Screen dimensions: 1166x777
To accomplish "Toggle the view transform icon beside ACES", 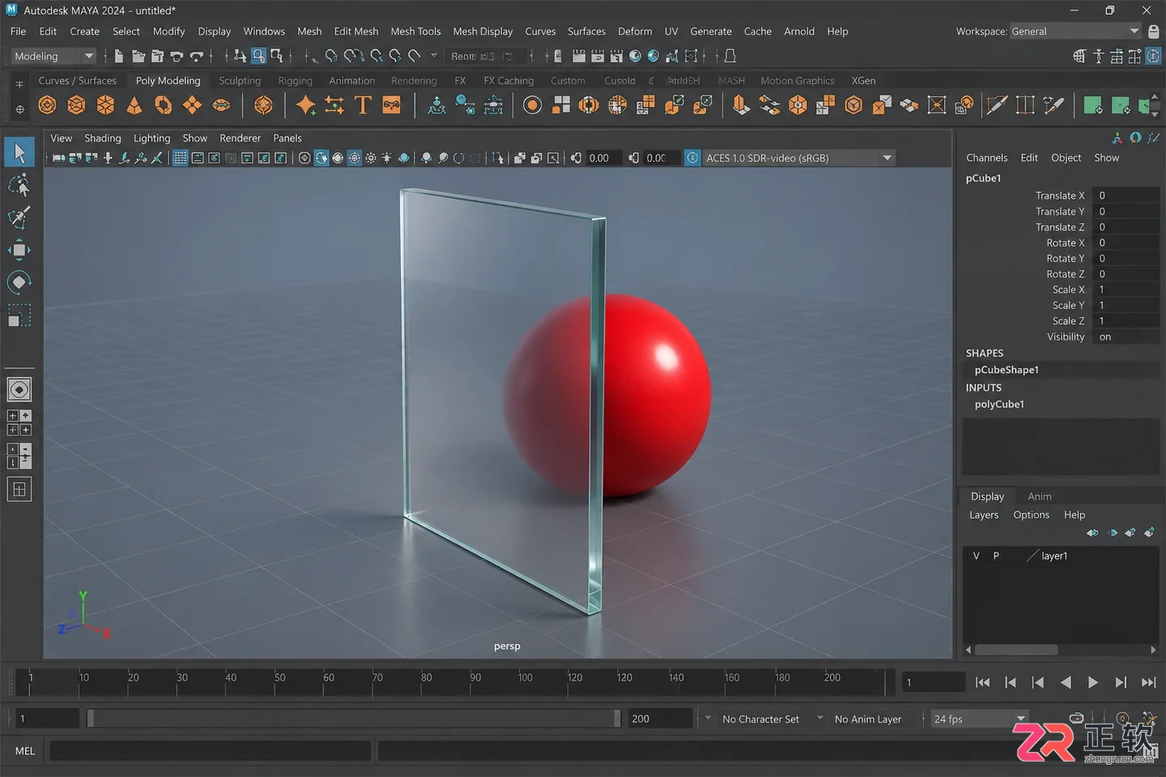I will (x=692, y=158).
